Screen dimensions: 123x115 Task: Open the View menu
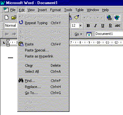click(x=31, y=10)
